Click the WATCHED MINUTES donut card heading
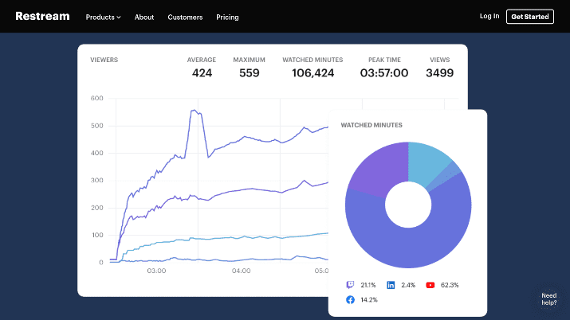 pos(371,125)
